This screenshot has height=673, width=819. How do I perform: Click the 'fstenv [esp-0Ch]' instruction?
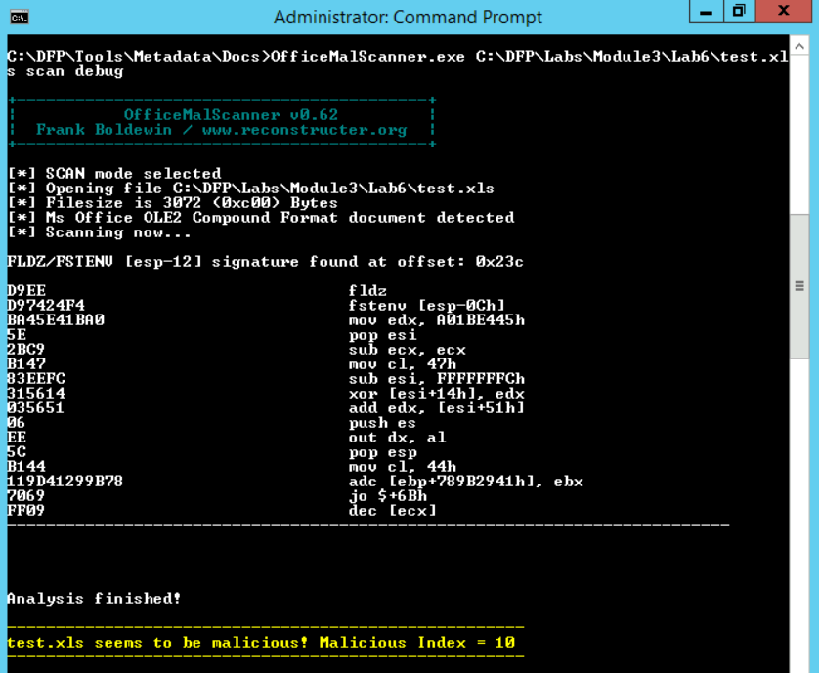pyautogui.click(x=426, y=306)
